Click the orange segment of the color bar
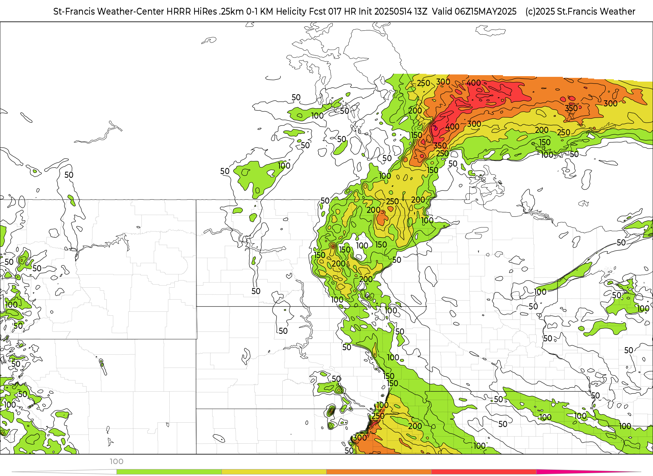The image size is (653, 476). [379, 472]
